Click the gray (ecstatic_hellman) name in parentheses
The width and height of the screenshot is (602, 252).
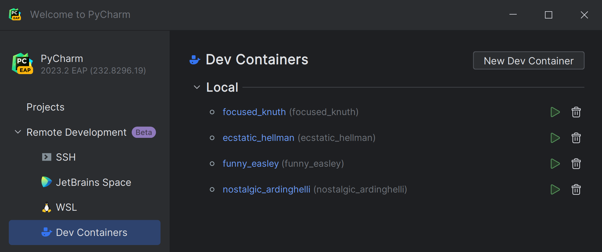coord(337,138)
